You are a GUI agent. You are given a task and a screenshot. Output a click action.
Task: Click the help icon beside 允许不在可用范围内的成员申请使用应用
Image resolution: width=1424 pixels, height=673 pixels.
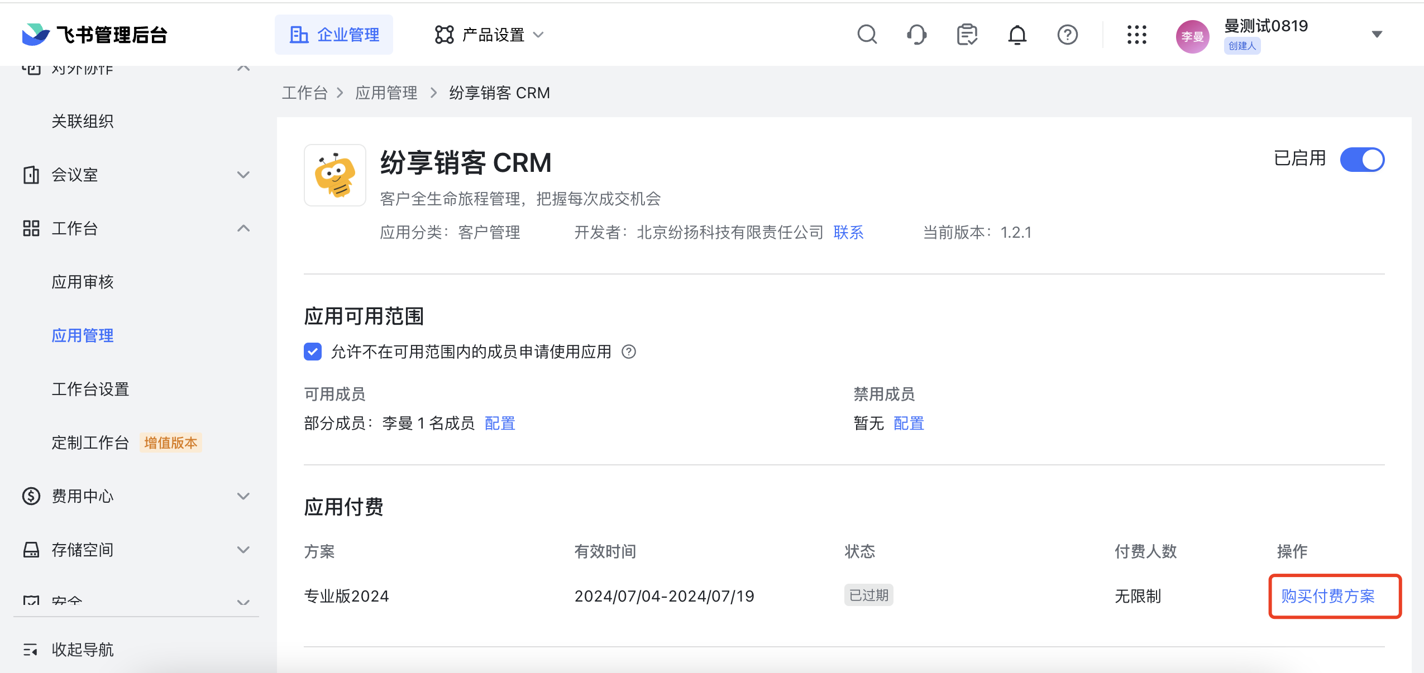pyautogui.click(x=629, y=352)
